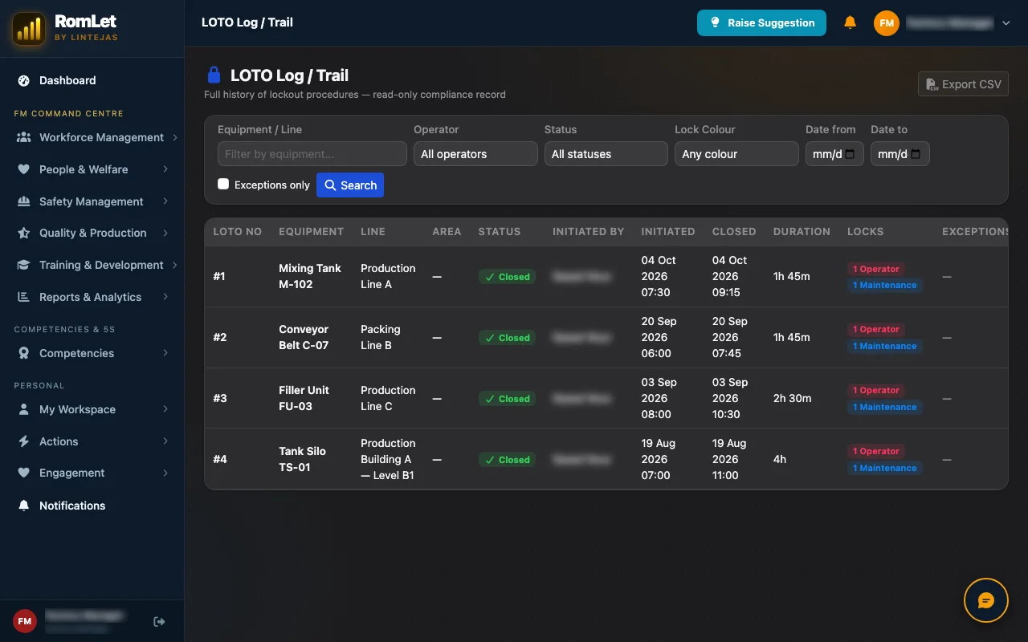Click the Competencies award icon
Screen dimensions: 1028x642
(23, 353)
